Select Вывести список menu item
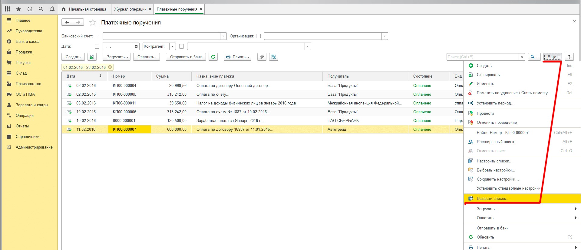Image resolution: width=581 pixels, height=250 pixels. (493, 199)
